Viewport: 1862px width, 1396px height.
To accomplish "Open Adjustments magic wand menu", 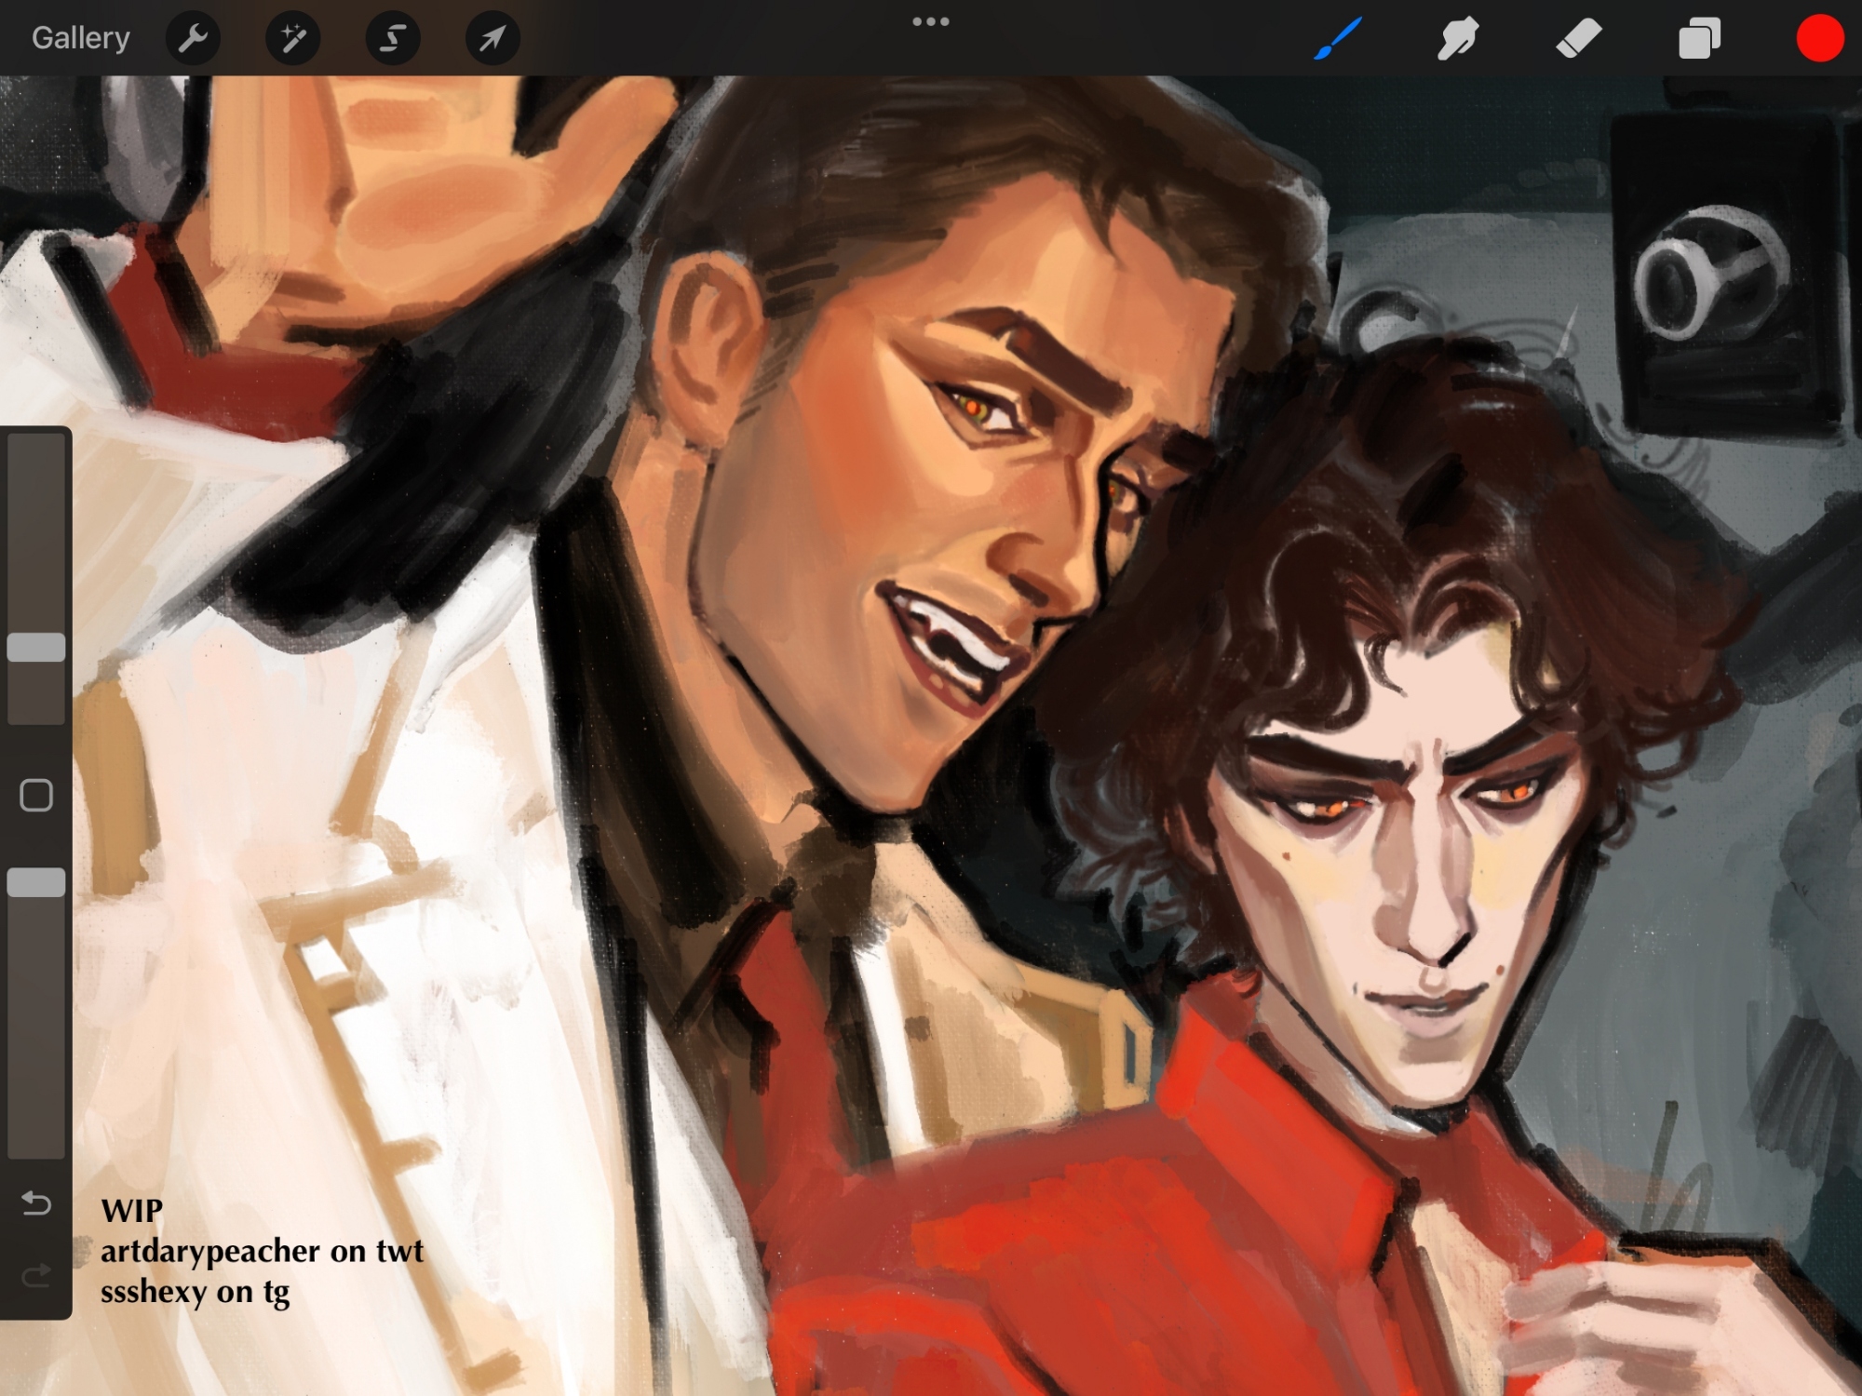I will point(292,39).
